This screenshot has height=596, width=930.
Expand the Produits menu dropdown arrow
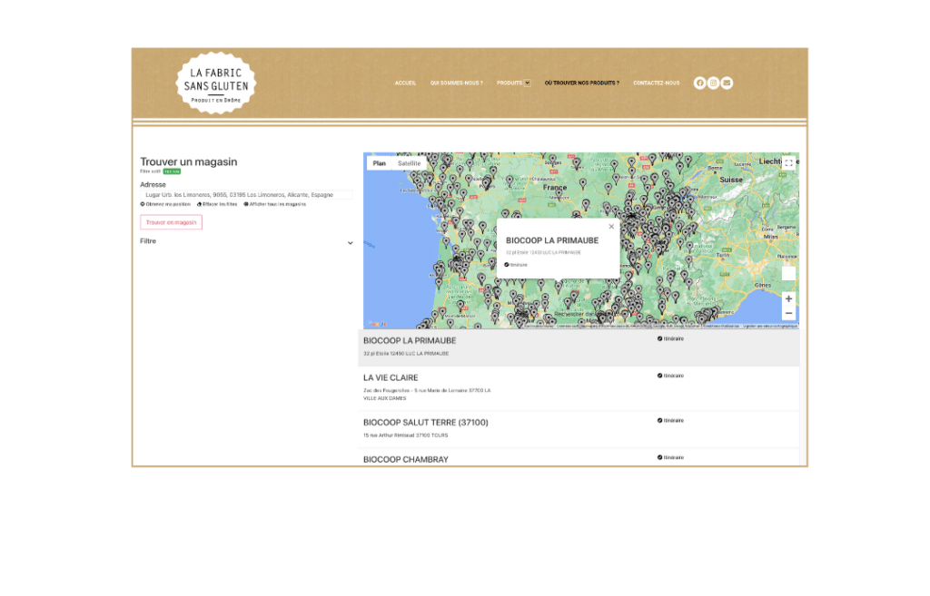(x=528, y=83)
